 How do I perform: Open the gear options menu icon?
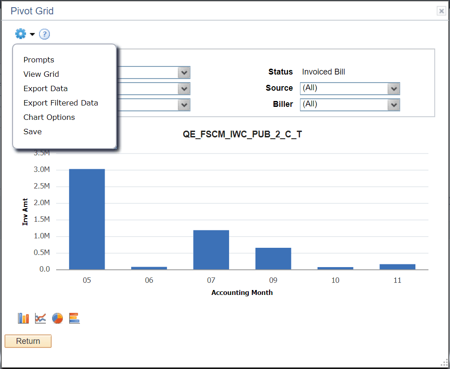20,34
